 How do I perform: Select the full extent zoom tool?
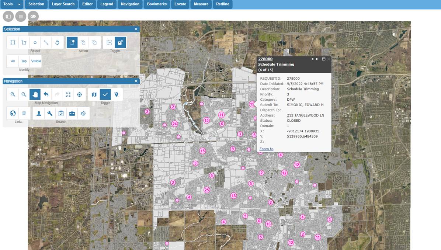tap(68, 94)
